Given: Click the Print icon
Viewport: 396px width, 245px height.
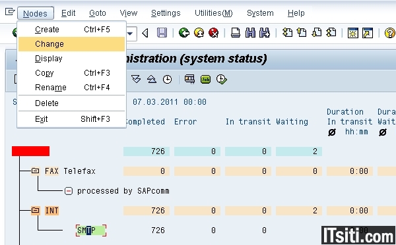Looking at the screenshot, I should coord(236,33).
